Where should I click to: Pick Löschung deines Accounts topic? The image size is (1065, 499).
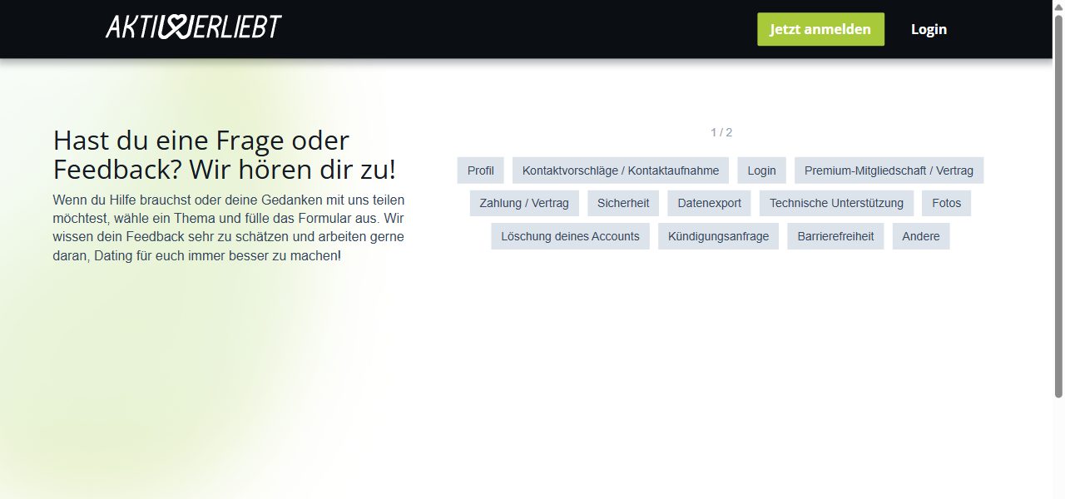tap(570, 236)
